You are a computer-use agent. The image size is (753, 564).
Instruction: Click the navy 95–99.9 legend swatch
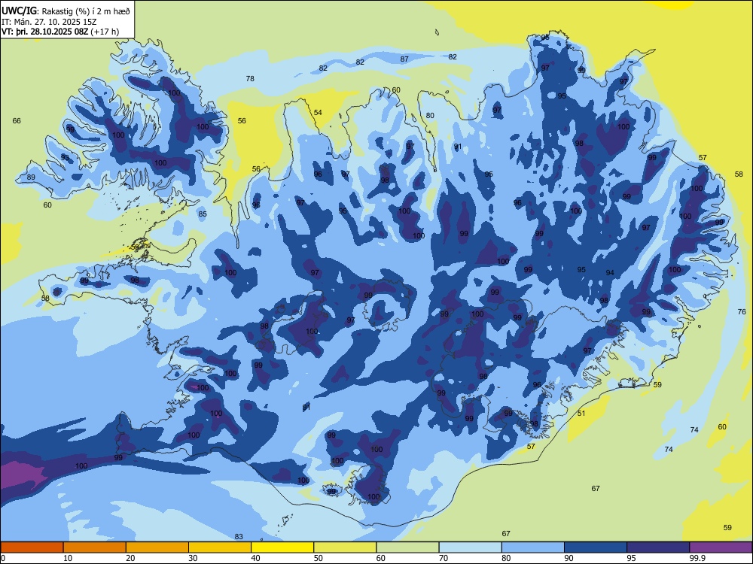(x=658, y=547)
